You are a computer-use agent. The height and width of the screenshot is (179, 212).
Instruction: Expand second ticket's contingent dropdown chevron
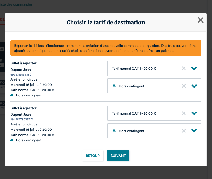point(194,131)
